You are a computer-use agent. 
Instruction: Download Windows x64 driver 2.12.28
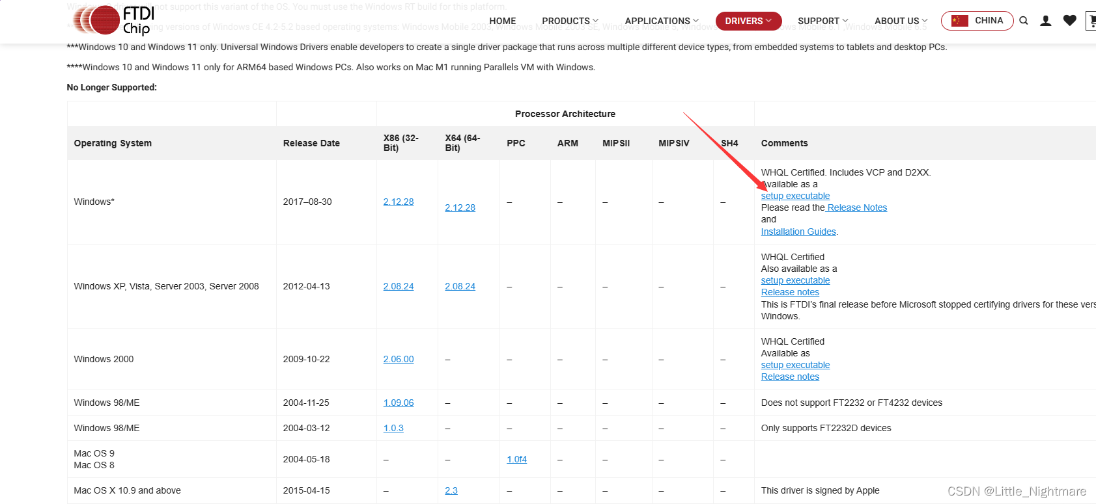tap(460, 207)
